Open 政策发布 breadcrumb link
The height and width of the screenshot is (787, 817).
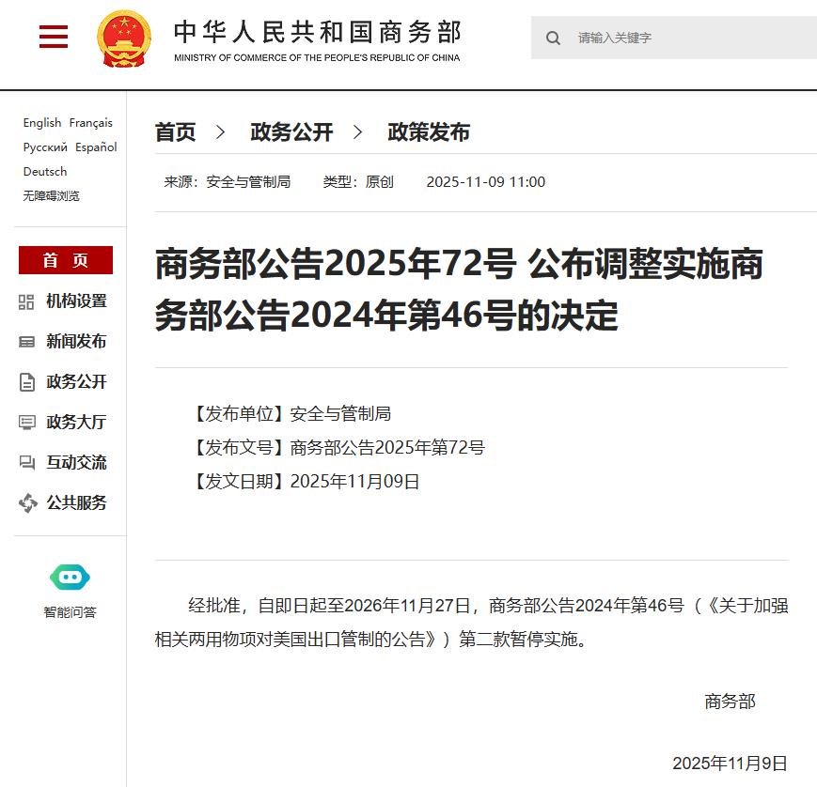click(x=429, y=132)
